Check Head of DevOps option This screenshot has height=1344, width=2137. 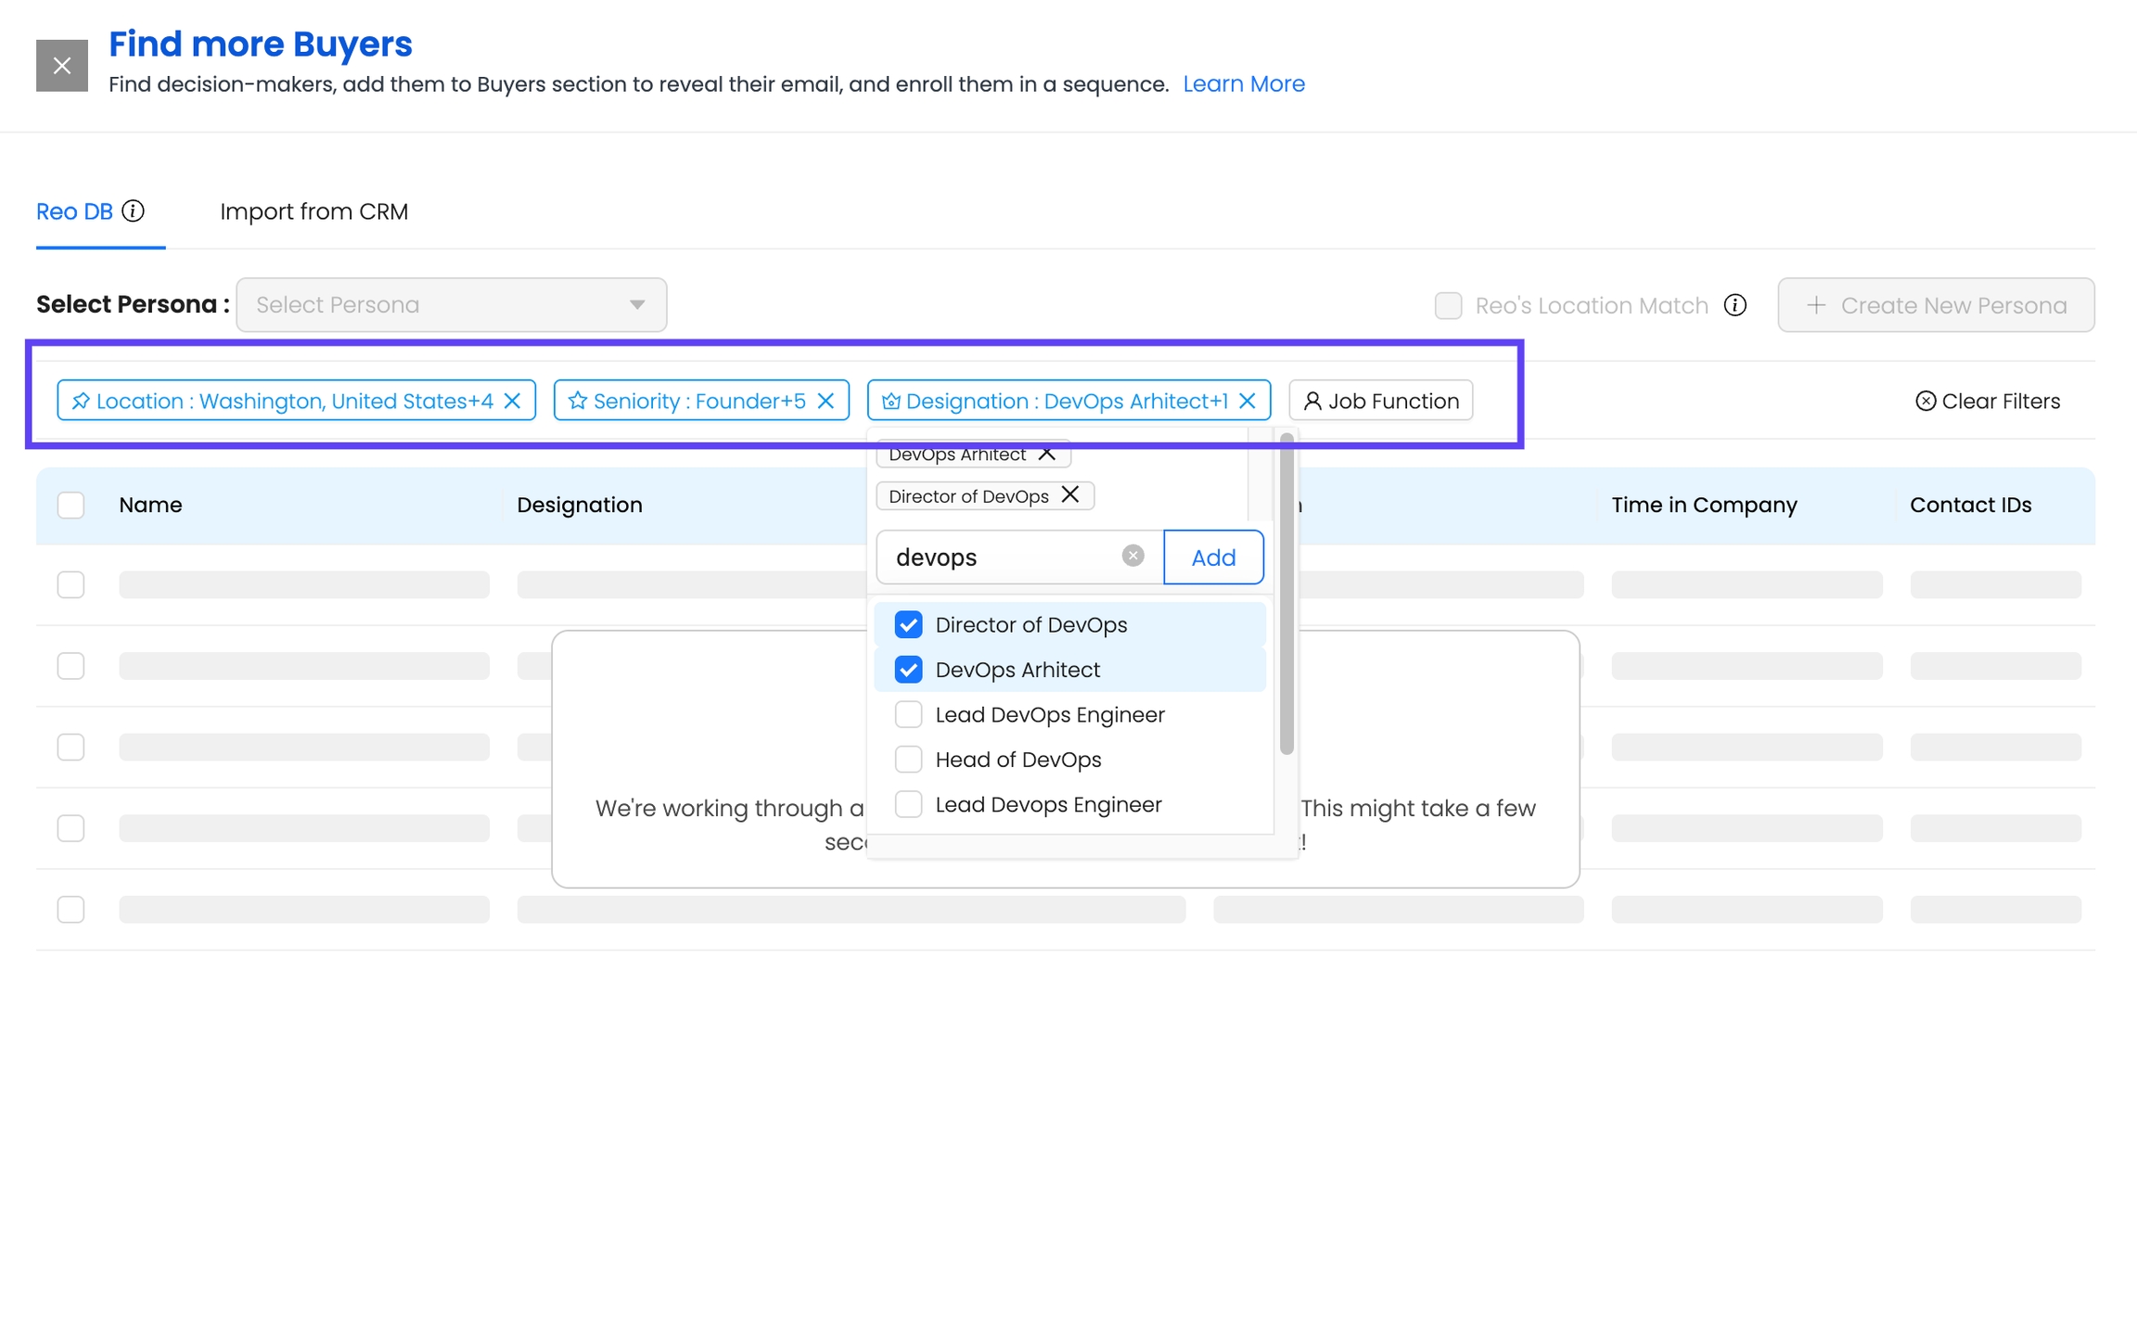pyautogui.click(x=908, y=760)
